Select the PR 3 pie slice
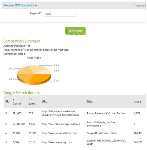Viewport: 147px width, 150px height. [x=25, y=70]
